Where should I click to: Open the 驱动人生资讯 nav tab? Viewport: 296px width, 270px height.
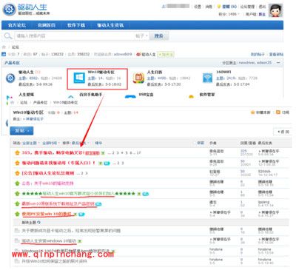click(110, 25)
